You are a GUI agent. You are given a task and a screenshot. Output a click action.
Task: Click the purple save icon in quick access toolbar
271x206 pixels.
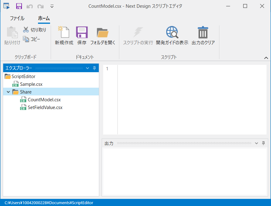[x=19, y=6]
